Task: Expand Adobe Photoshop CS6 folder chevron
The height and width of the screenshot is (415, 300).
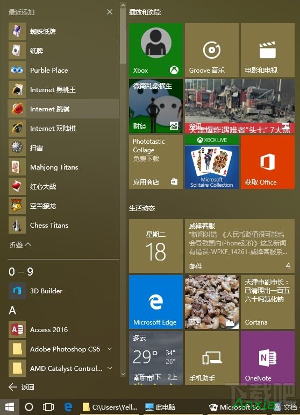Action: 110,349
